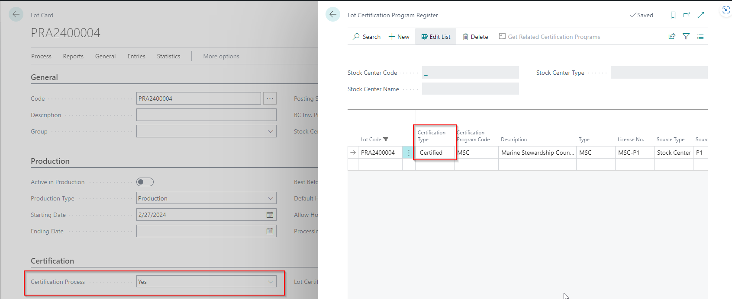Click the bookmark icon in the register header

click(x=673, y=15)
